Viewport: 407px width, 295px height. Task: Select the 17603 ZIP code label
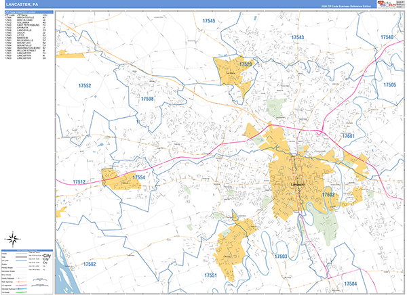281,256
